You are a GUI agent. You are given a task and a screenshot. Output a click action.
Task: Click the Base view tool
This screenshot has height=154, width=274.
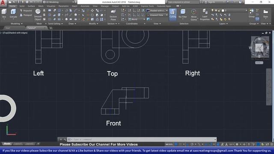tap(265, 14)
